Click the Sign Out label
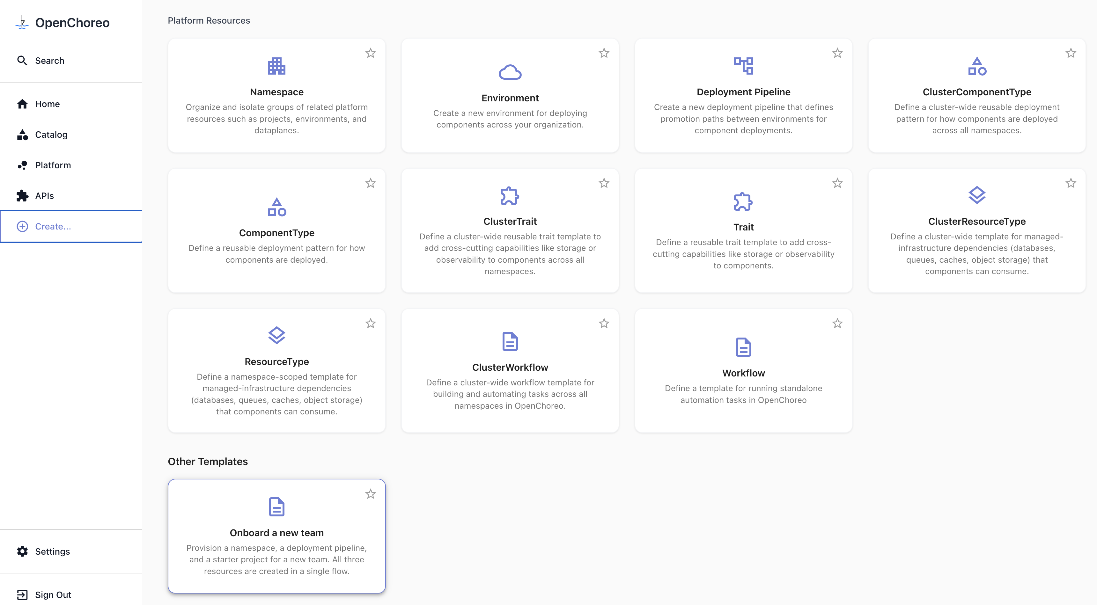Image resolution: width=1097 pixels, height=605 pixels. point(53,595)
